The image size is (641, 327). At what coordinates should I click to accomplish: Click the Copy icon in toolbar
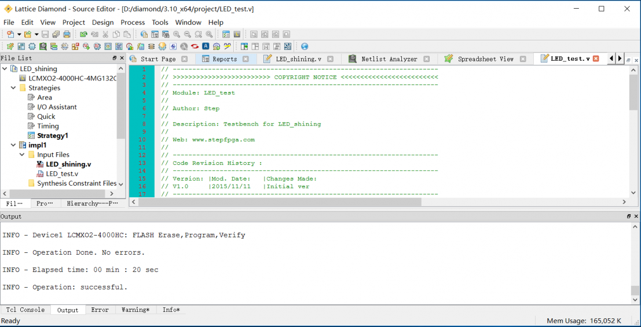(x=116, y=34)
